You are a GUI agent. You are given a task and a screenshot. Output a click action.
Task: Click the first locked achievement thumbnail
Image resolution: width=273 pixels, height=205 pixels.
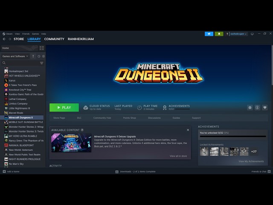coord(204,152)
